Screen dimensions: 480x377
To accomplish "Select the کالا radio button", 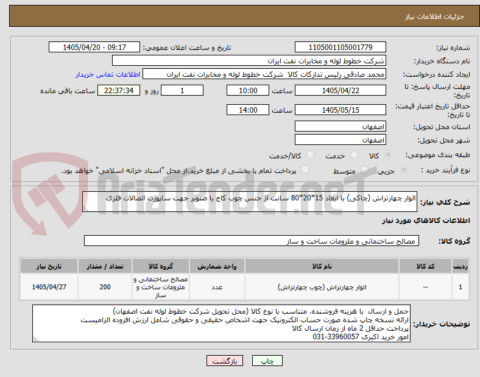I will (x=388, y=155).
